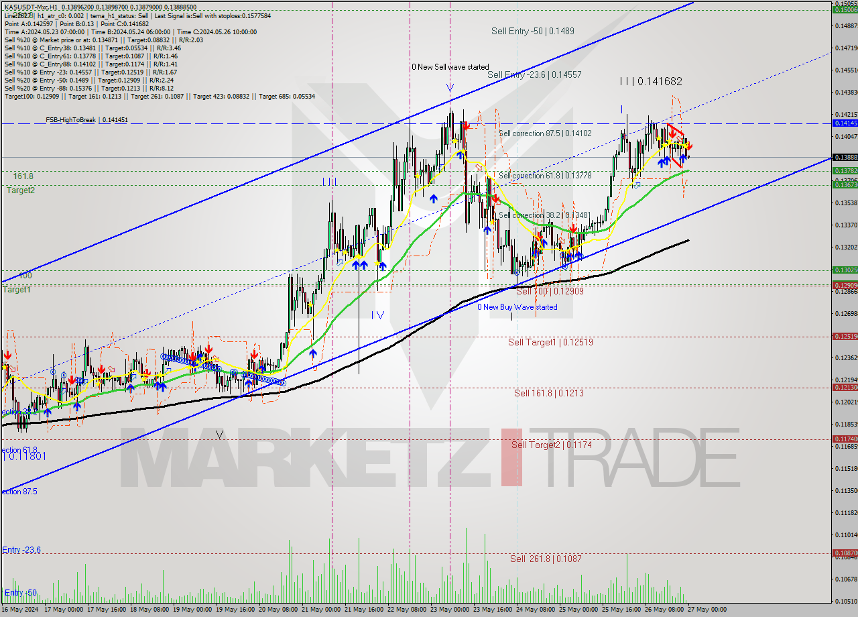
Task: Click the red 0.11740 price tag
Action: 845,439
